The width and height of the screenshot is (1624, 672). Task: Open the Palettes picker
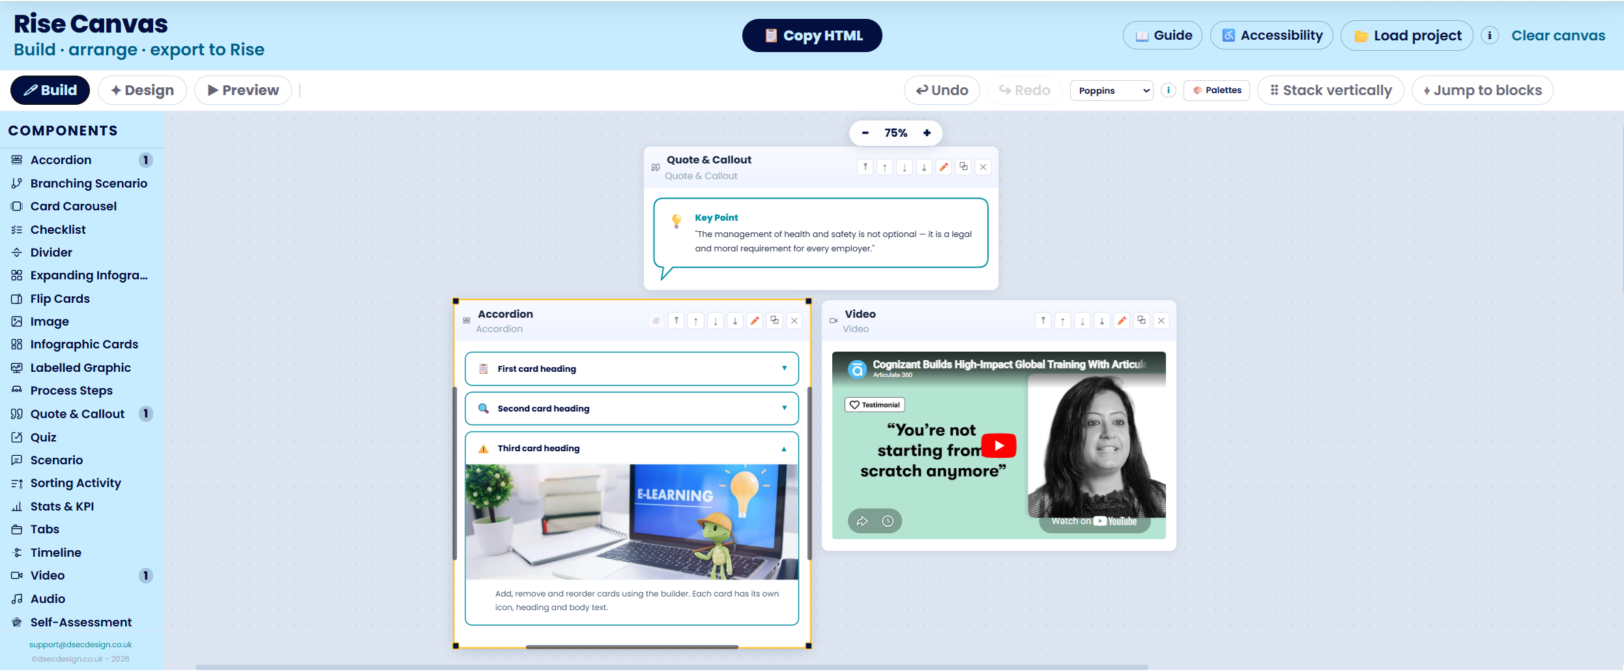pos(1217,91)
